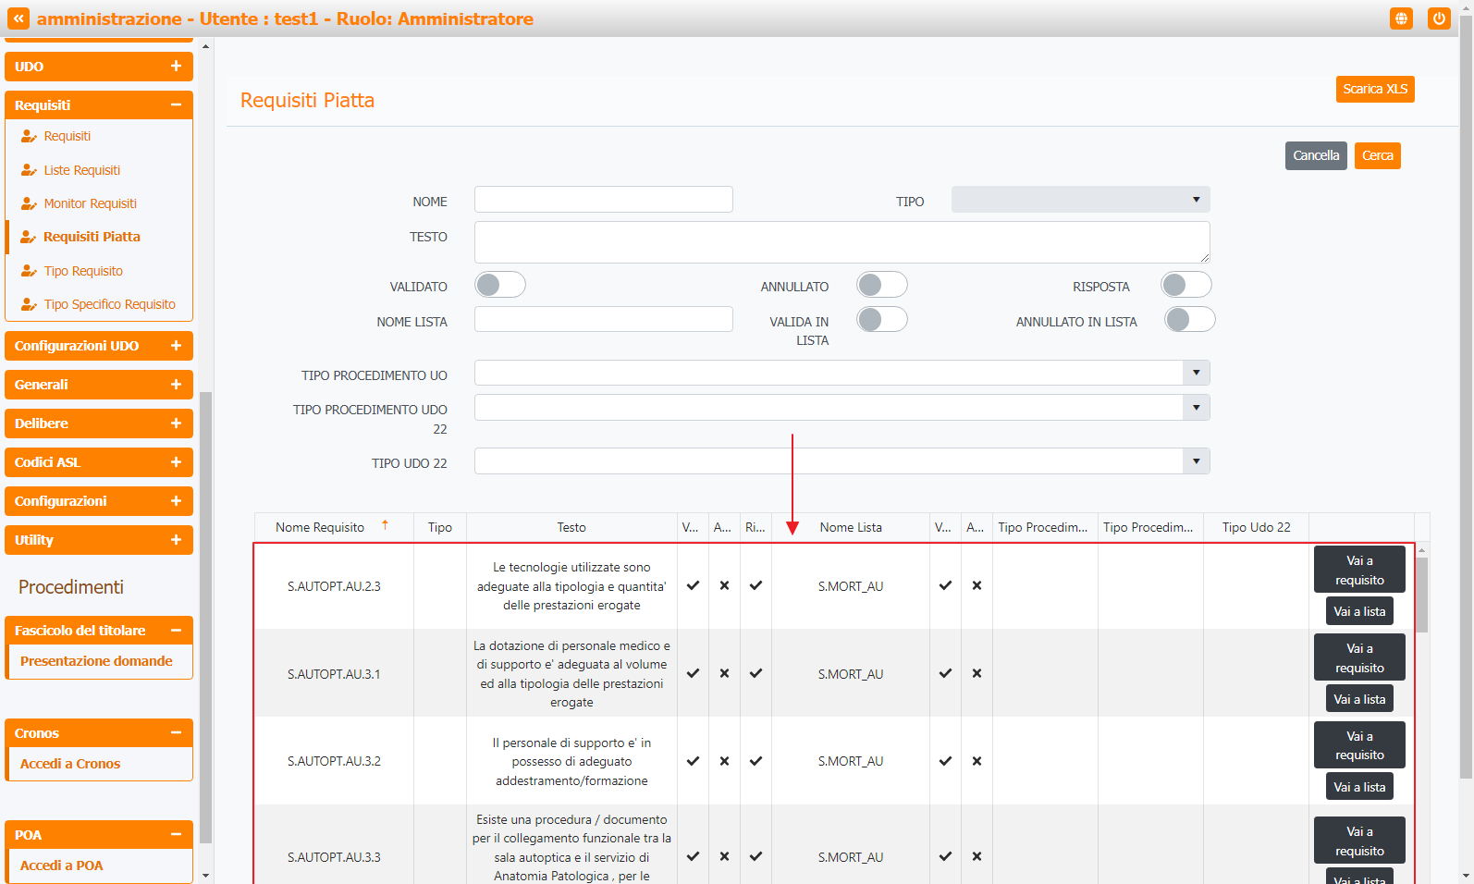Collapse Requisiti section via minus icon
This screenshot has width=1474, height=884.
pyautogui.click(x=176, y=105)
